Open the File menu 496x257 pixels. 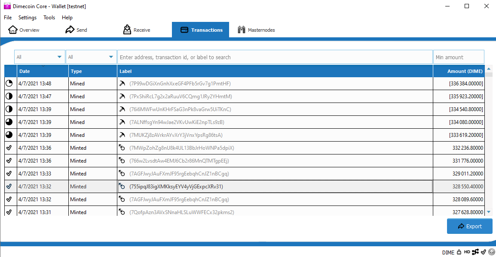8,17
